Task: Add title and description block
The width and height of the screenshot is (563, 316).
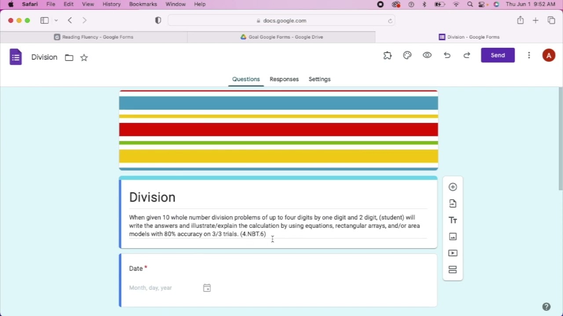Action: pos(453,220)
